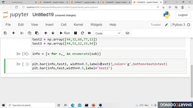This screenshot has width=193, height=108.
Task: Copy selected cells icon
Action: tap(29, 33)
